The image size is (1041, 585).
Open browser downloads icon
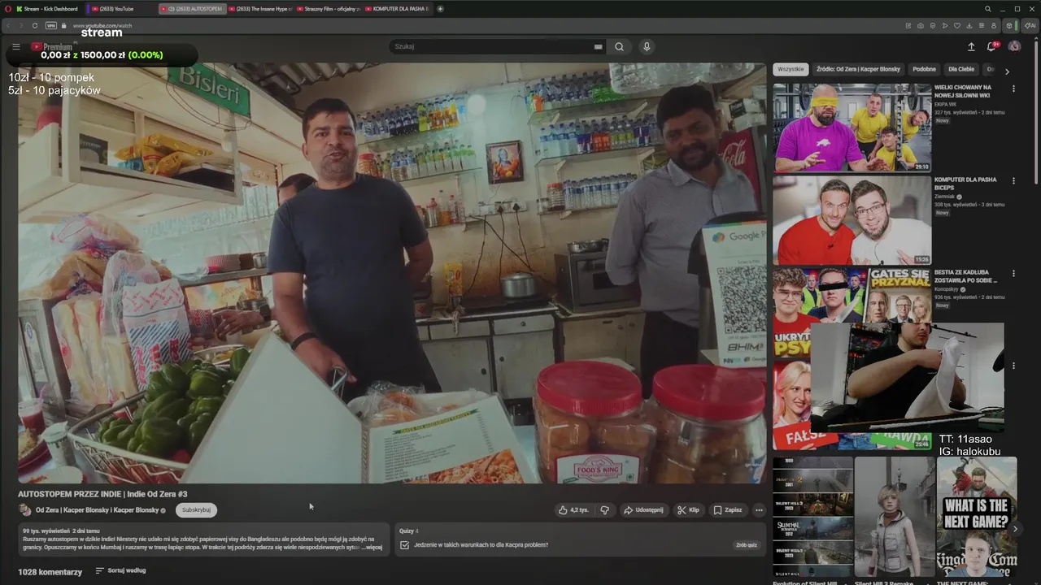click(x=969, y=26)
